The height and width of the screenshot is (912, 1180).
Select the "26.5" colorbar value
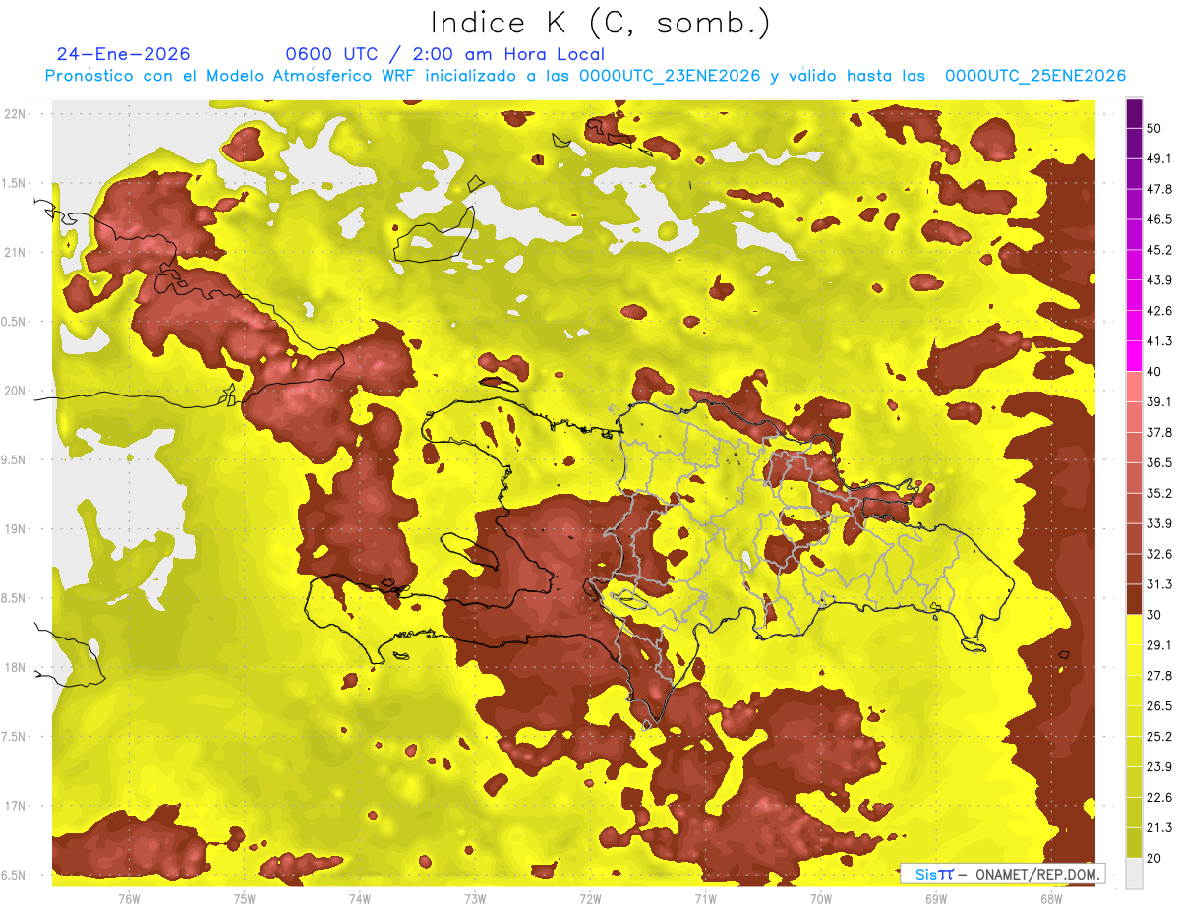pyautogui.click(x=1159, y=706)
